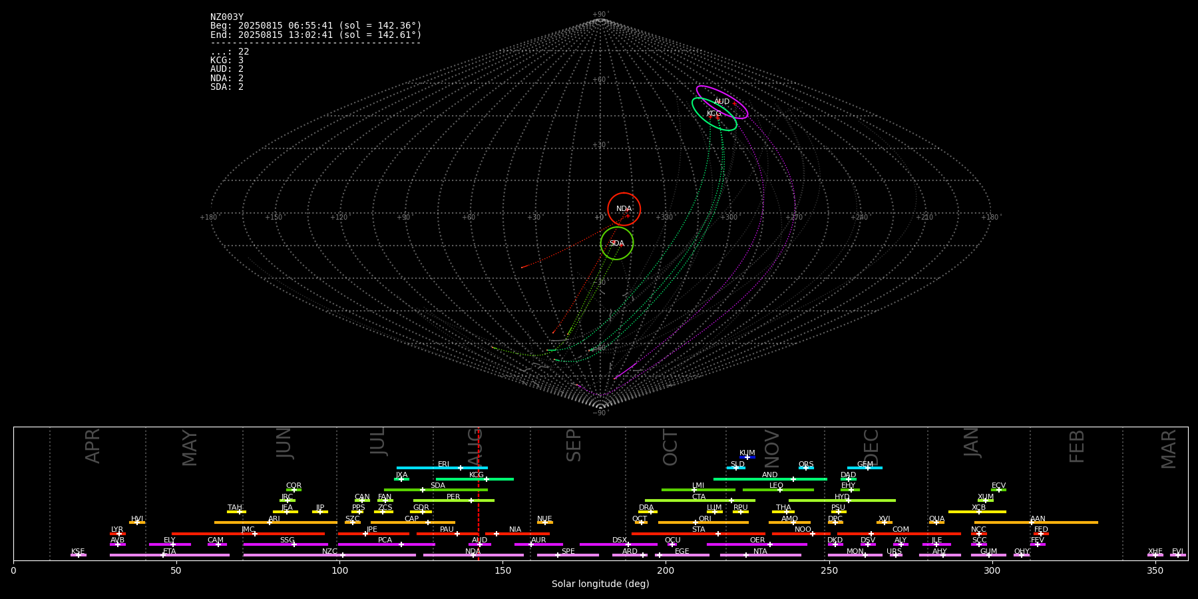
Task: Click the CTA shower bar in timeline
Action: [x=700, y=500]
